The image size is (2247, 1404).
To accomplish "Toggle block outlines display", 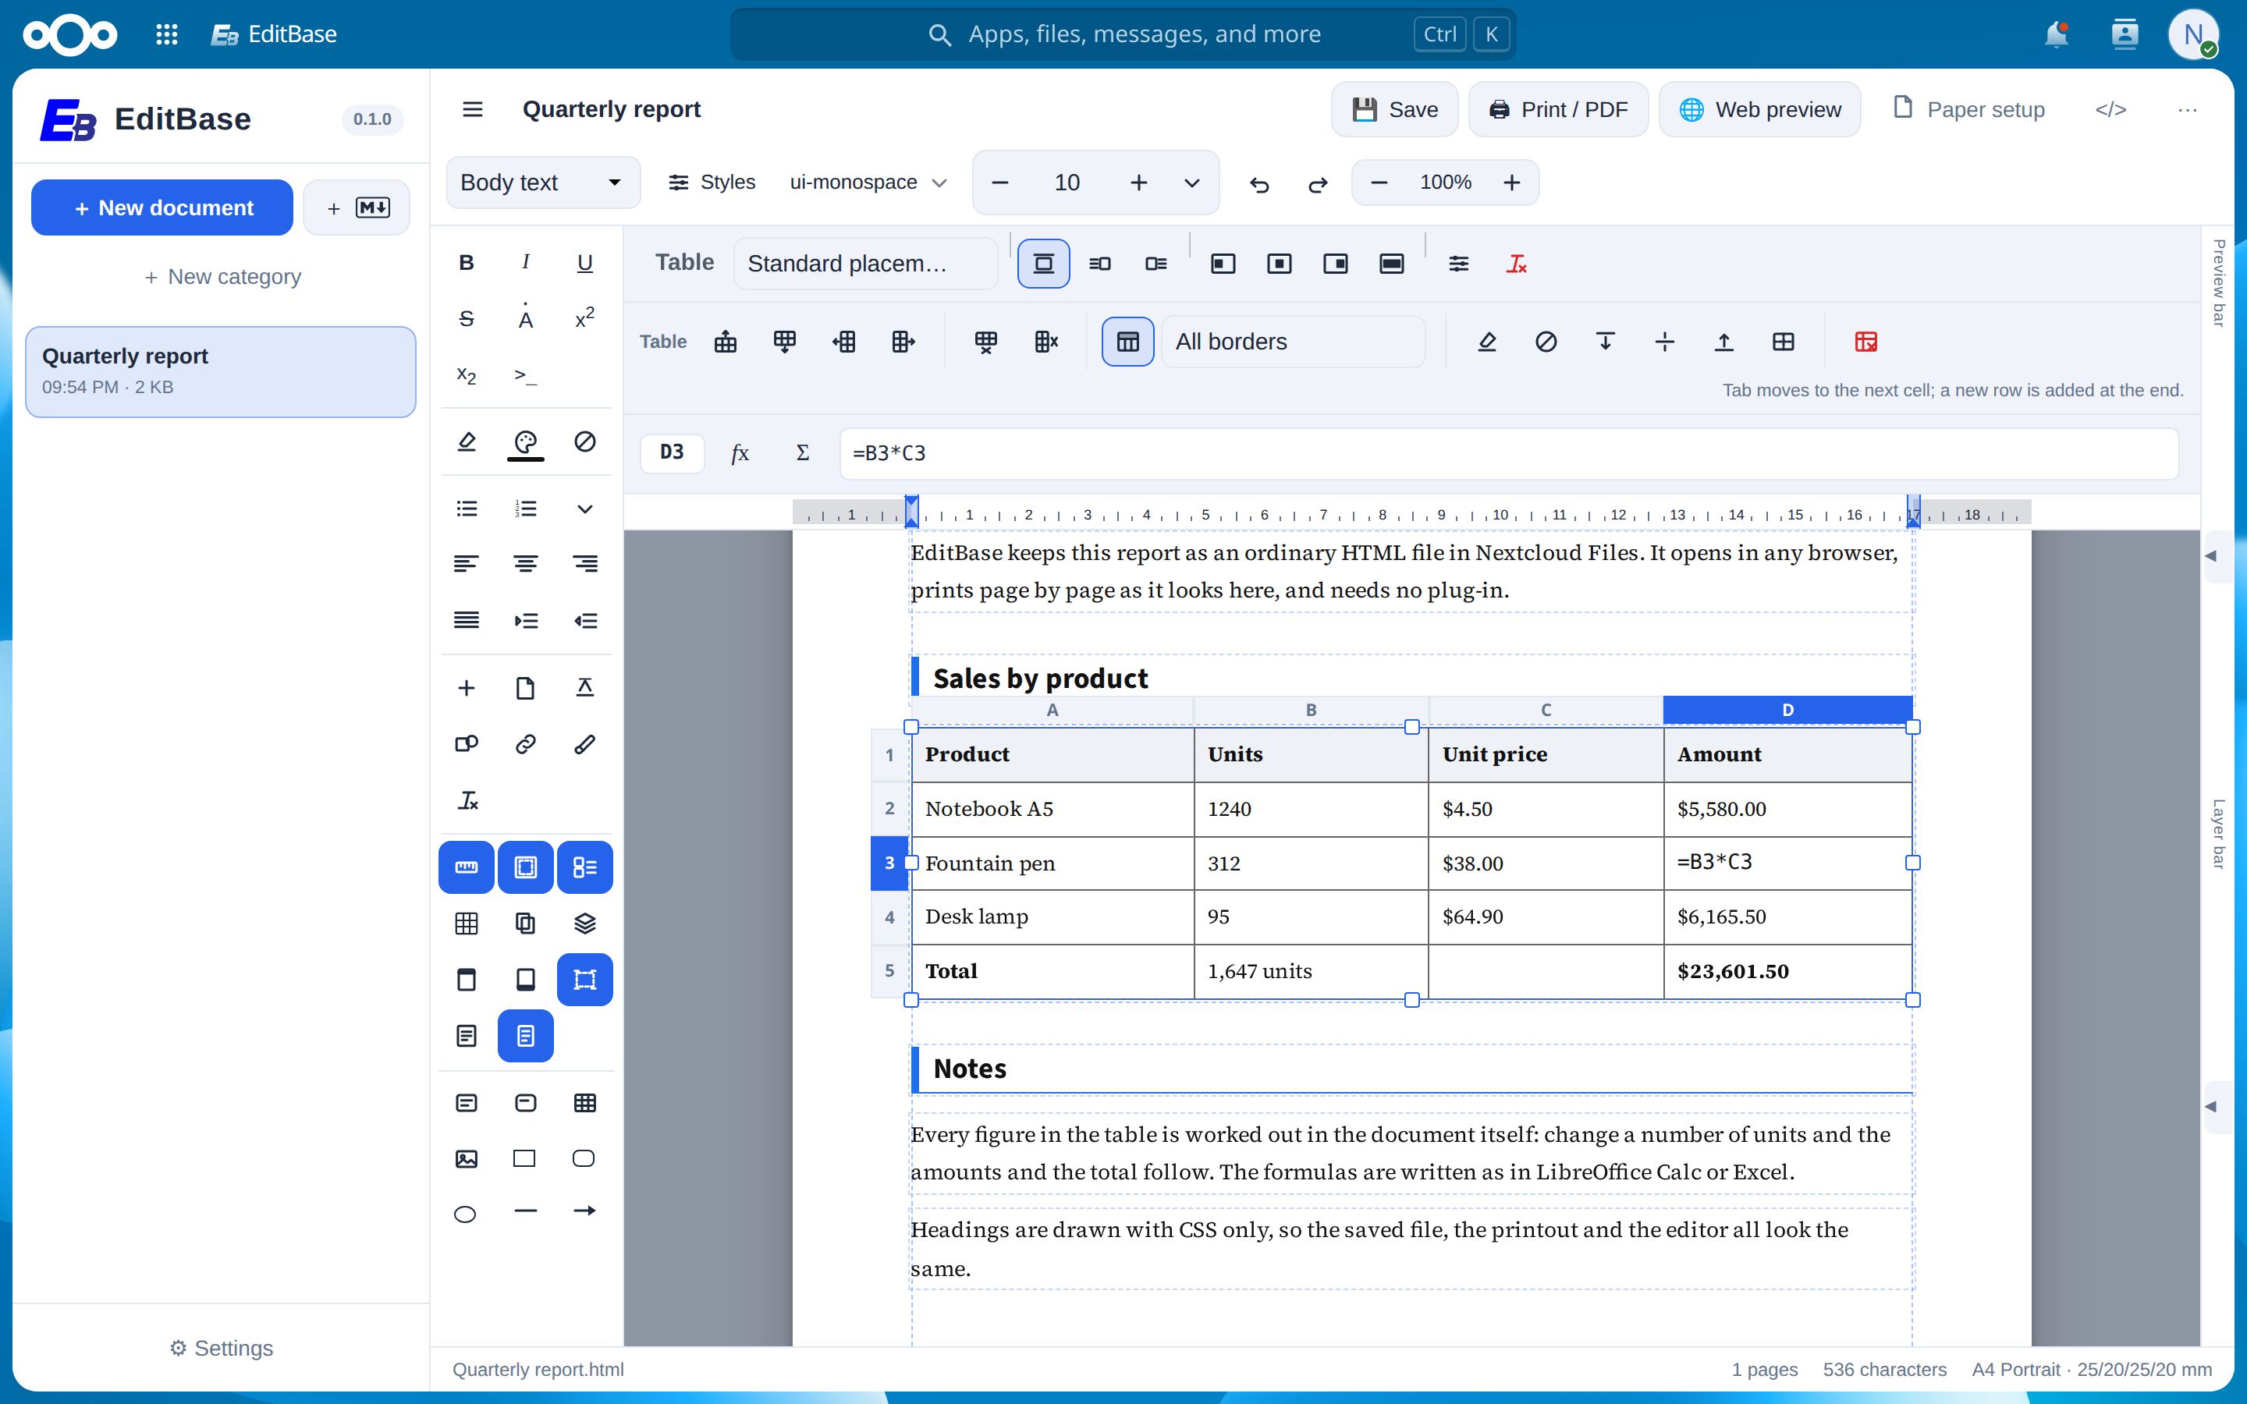I will (585, 980).
